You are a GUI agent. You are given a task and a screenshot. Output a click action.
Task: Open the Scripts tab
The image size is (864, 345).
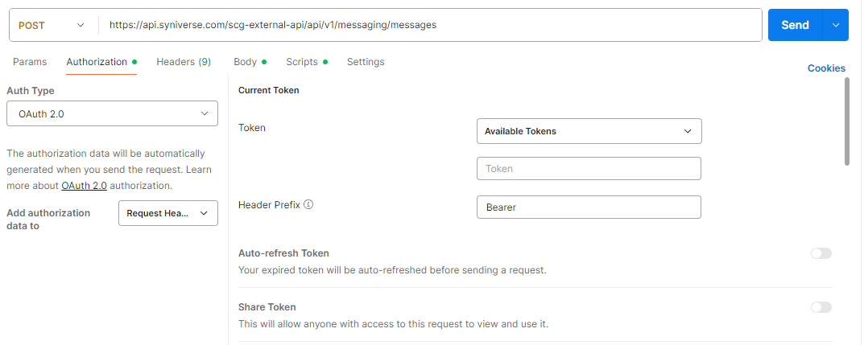[x=302, y=62]
